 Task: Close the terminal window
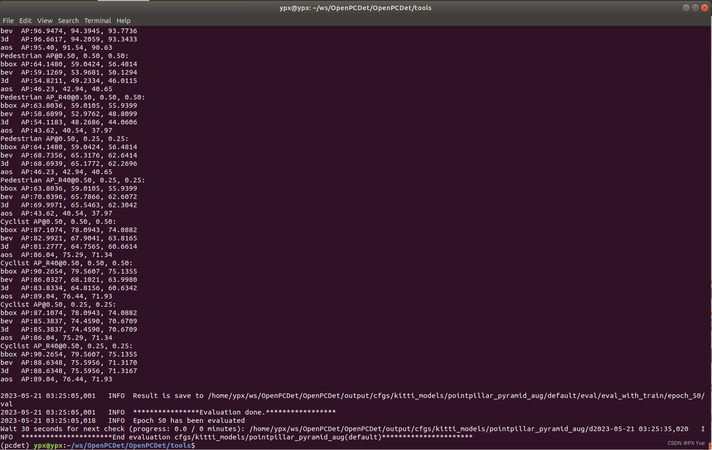[x=704, y=7]
